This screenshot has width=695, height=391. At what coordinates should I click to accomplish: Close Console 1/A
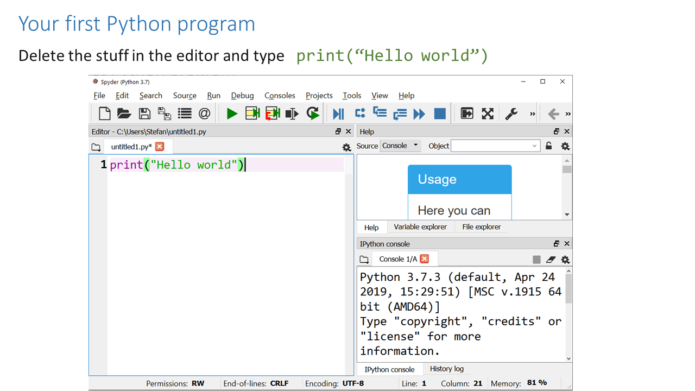pyautogui.click(x=425, y=259)
